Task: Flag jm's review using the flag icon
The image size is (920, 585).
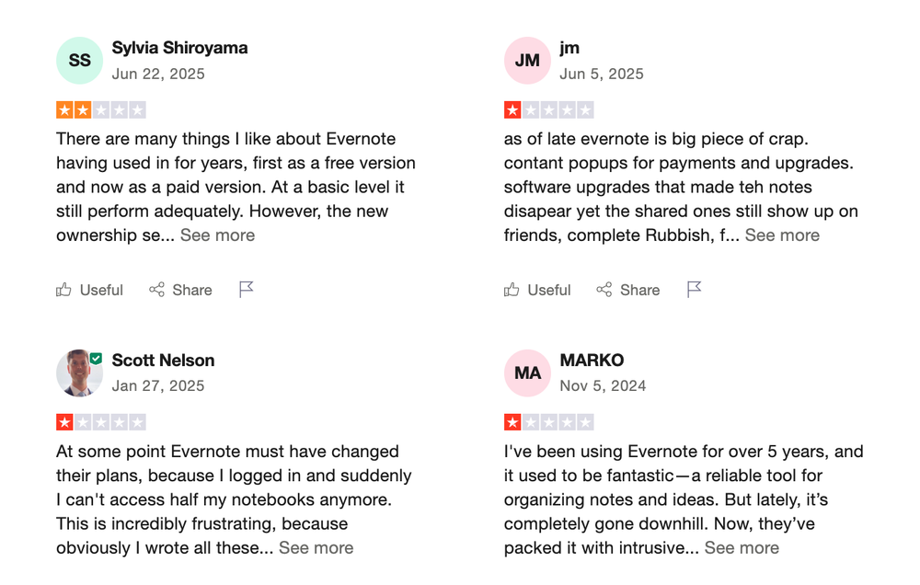Action: 694,290
